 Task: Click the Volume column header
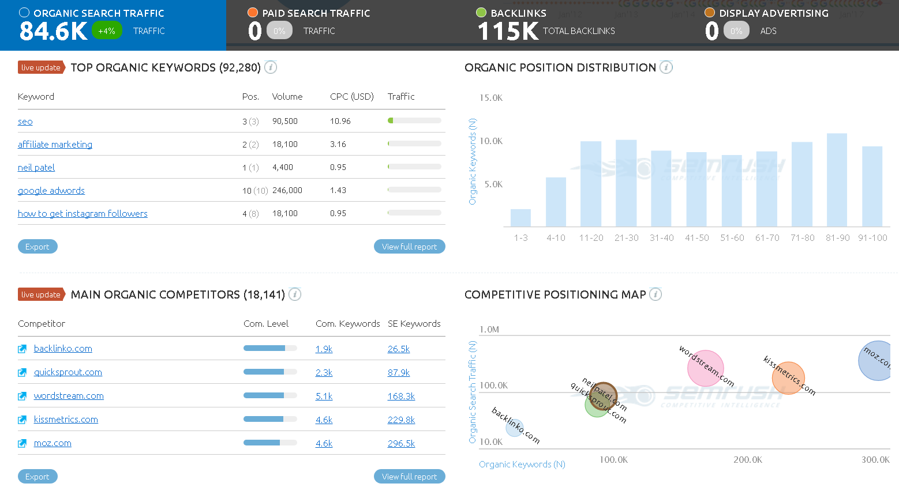(x=287, y=97)
